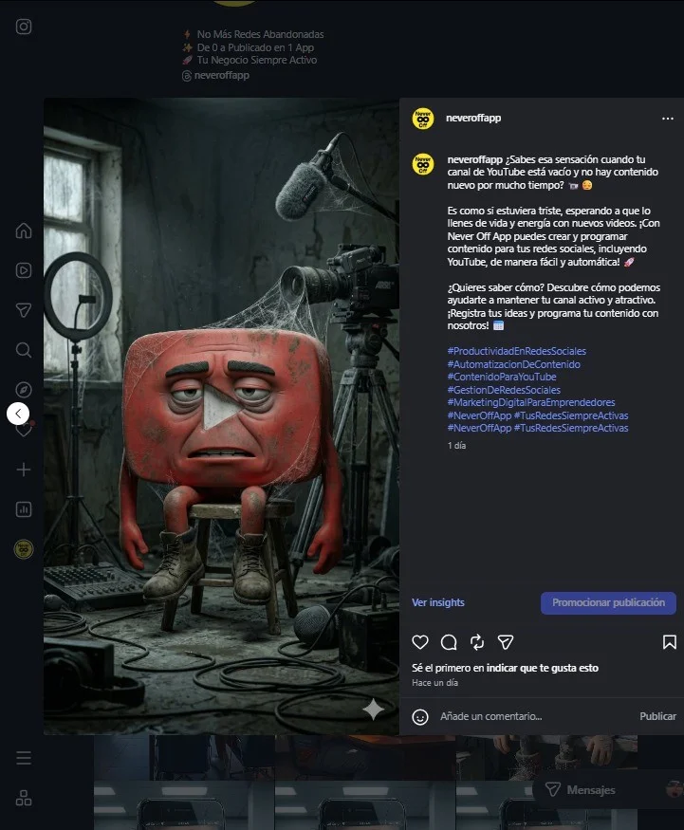
Task: Open Meta apps grid icon
Action: (24, 798)
